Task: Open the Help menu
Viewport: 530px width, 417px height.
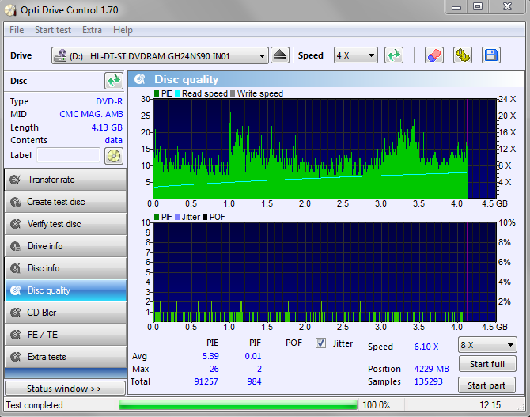Action: (123, 30)
